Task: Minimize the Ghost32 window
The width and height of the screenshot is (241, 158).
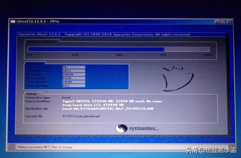Action: click(x=217, y=22)
